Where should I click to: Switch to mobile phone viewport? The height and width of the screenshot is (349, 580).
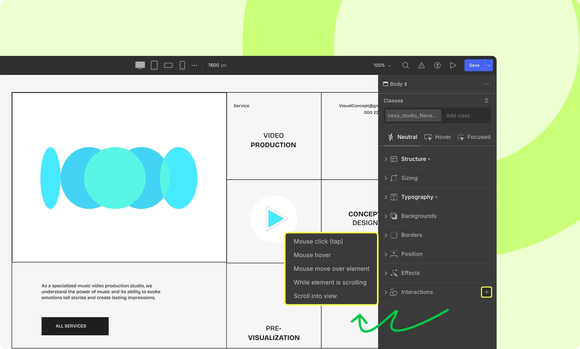tap(182, 65)
